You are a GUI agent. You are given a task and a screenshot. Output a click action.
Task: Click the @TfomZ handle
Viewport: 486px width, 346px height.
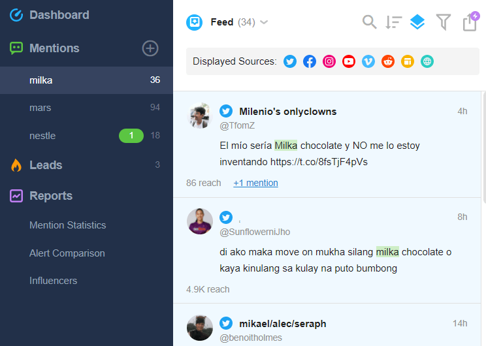tap(237, 125)
